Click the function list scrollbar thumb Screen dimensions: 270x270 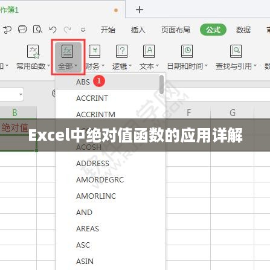click(x=161, y=85)
